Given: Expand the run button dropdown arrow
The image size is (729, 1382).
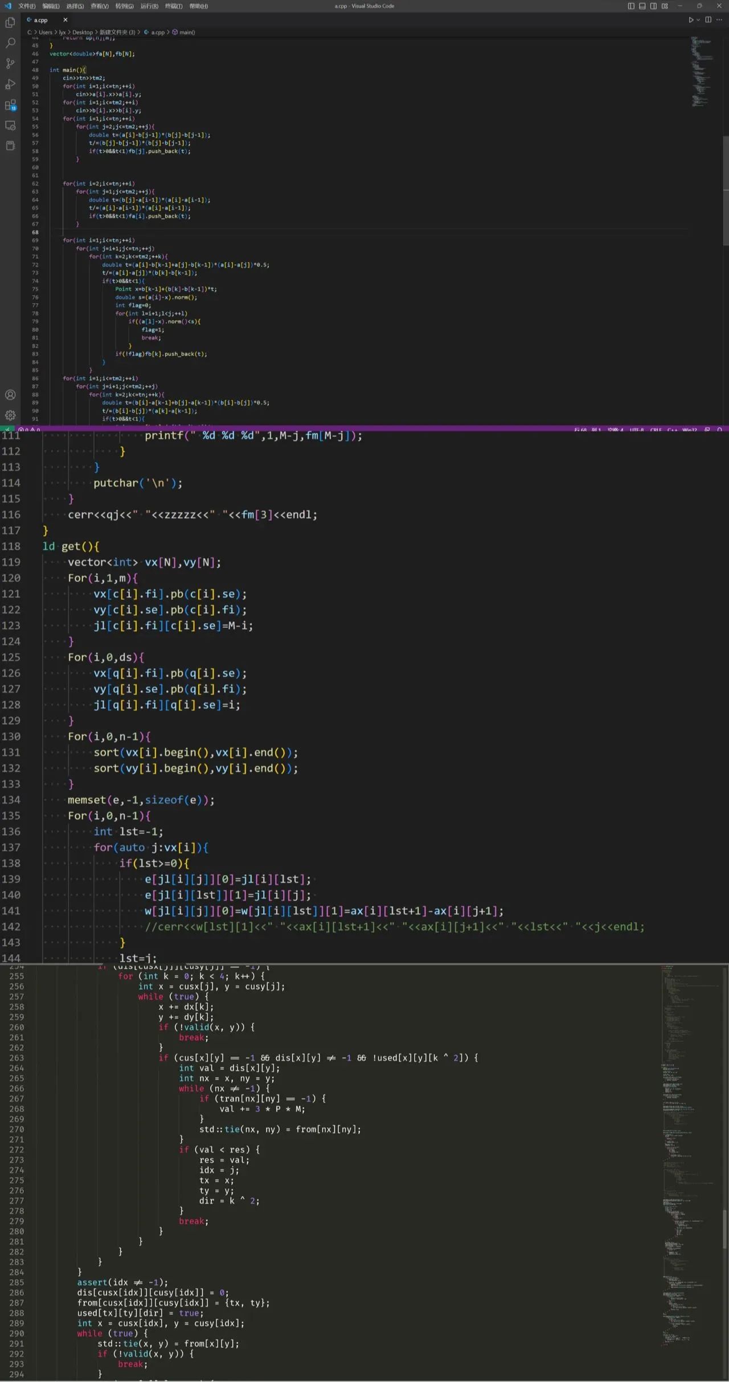Looking at the screenshot, I should point(698,20).
